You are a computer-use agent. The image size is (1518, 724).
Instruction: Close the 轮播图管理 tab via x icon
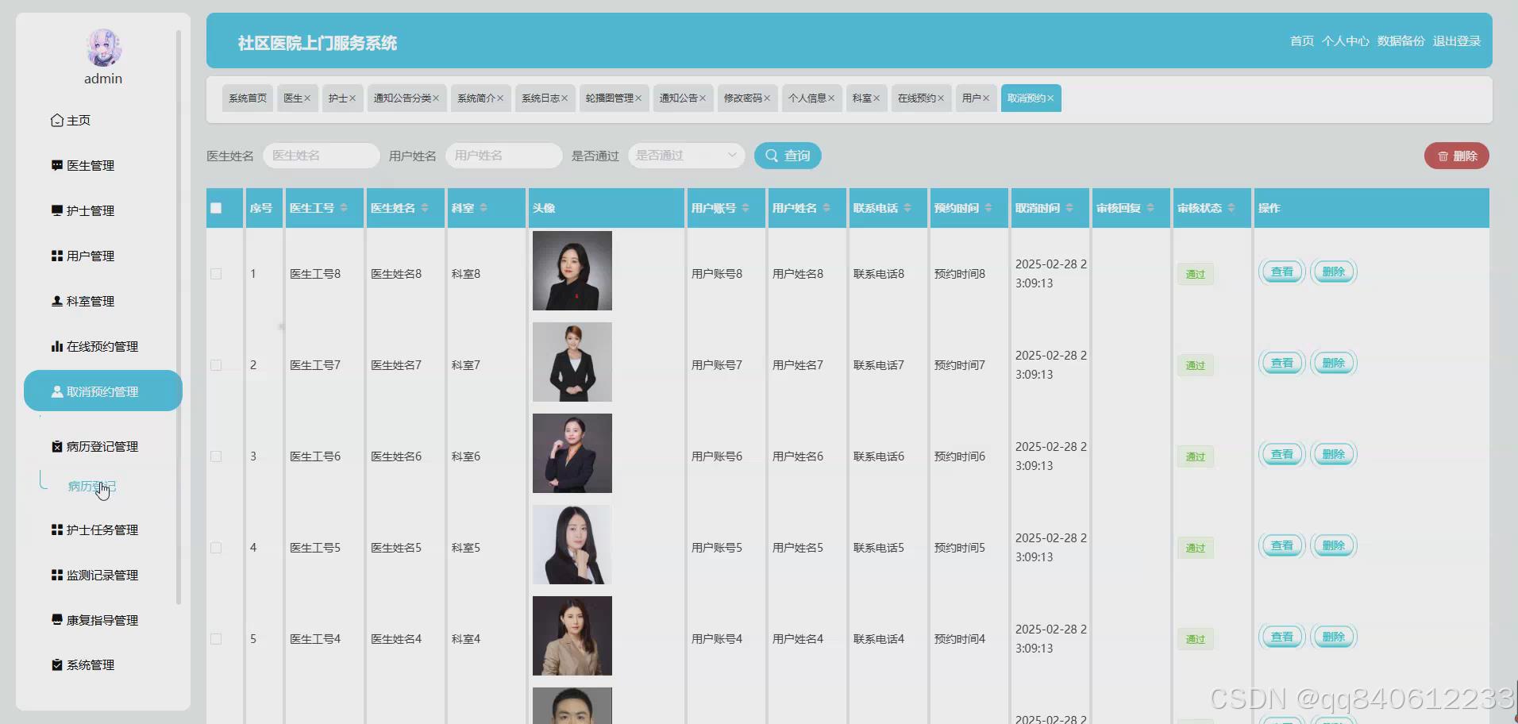tap(638, 98)
